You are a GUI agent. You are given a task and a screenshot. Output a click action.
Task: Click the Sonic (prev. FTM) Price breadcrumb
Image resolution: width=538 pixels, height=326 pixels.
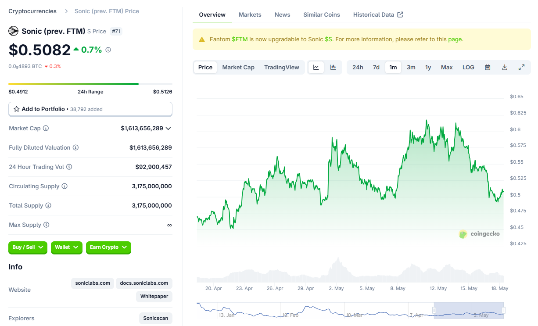pos(107,11)
